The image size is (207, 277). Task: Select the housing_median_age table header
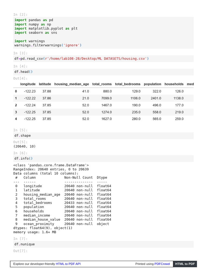tap(71, 84)
